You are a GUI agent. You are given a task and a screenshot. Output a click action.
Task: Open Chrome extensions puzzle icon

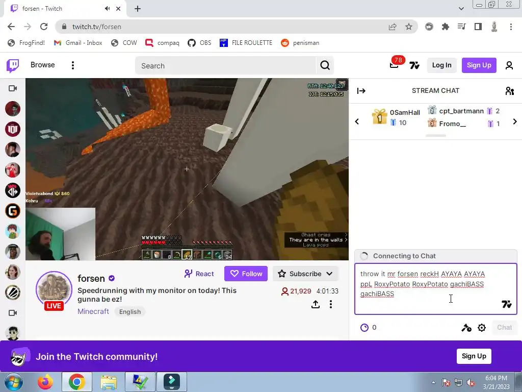pyautogui.click(x=446, y=27)
